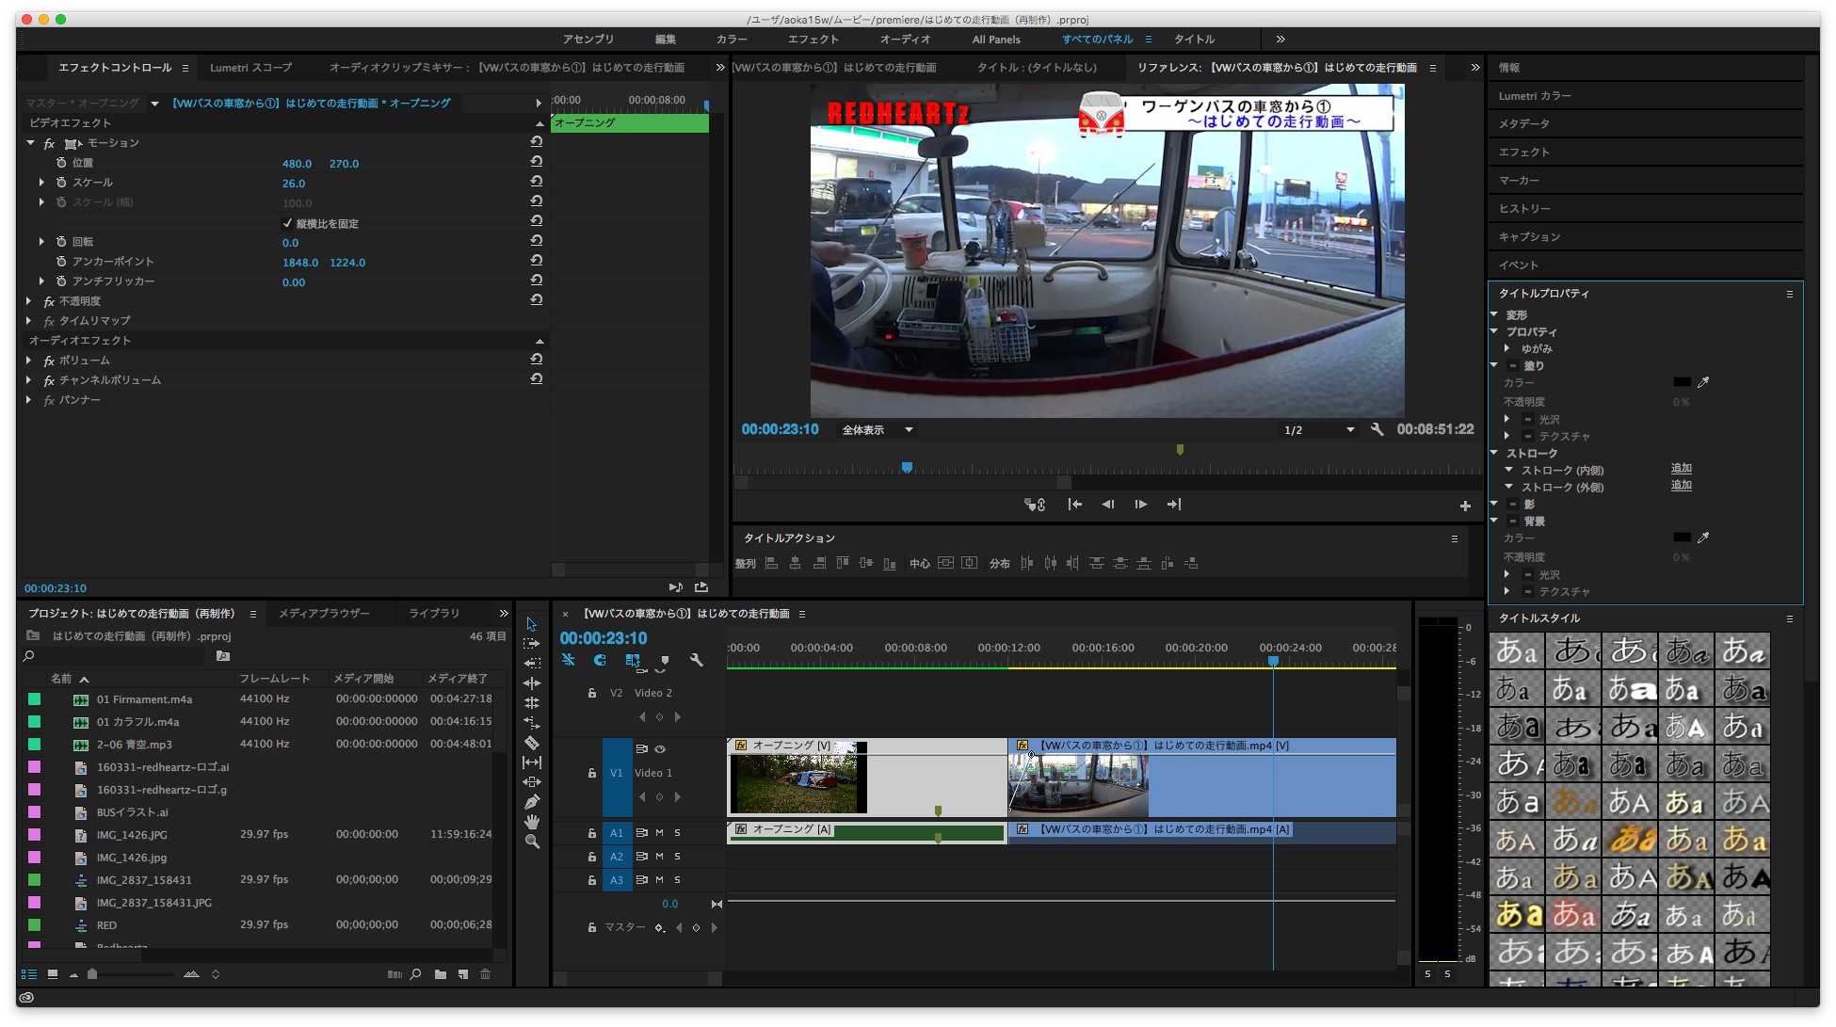This screenshot has height=1027, width=1836.
Task: Select the Hand tool
Action: click(x=532, y=822)
